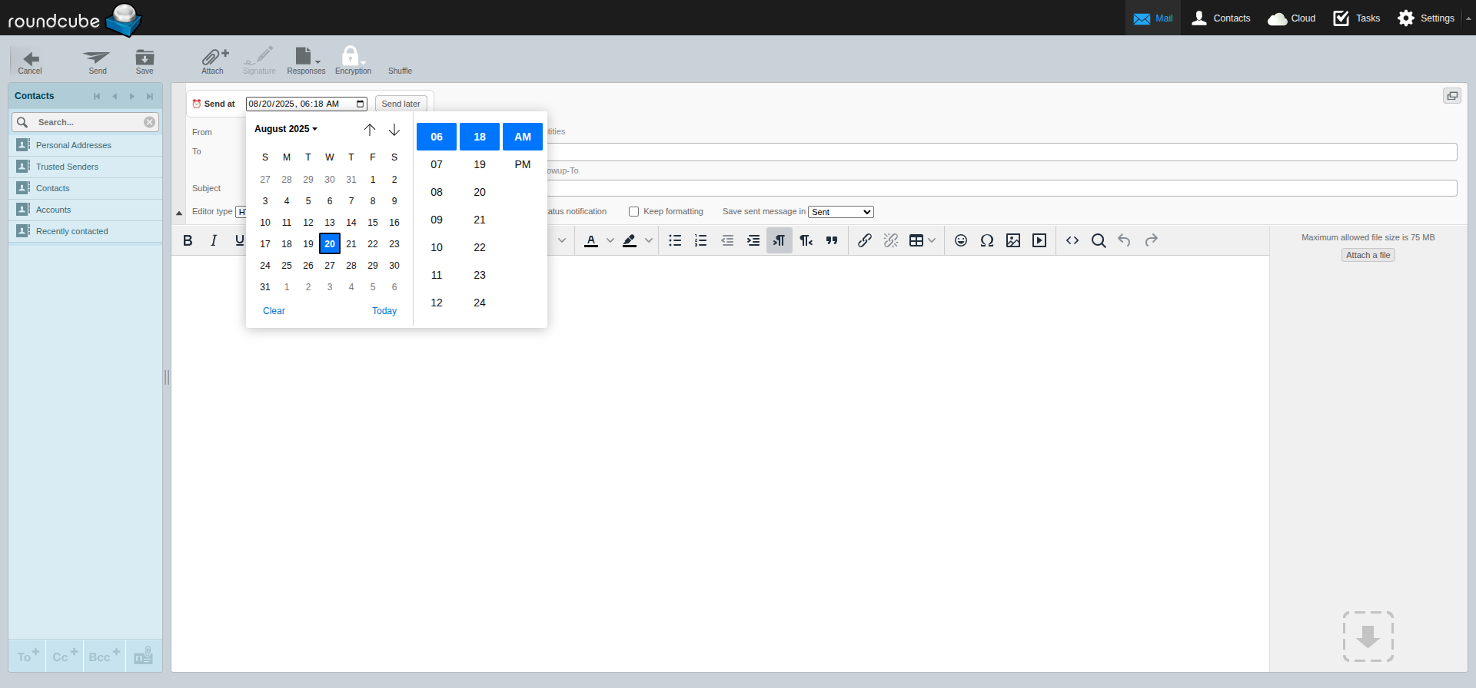The width and height of the screenshot is (1476, 688).
Task: Open the Cloud section
Action: point(1292,18)
